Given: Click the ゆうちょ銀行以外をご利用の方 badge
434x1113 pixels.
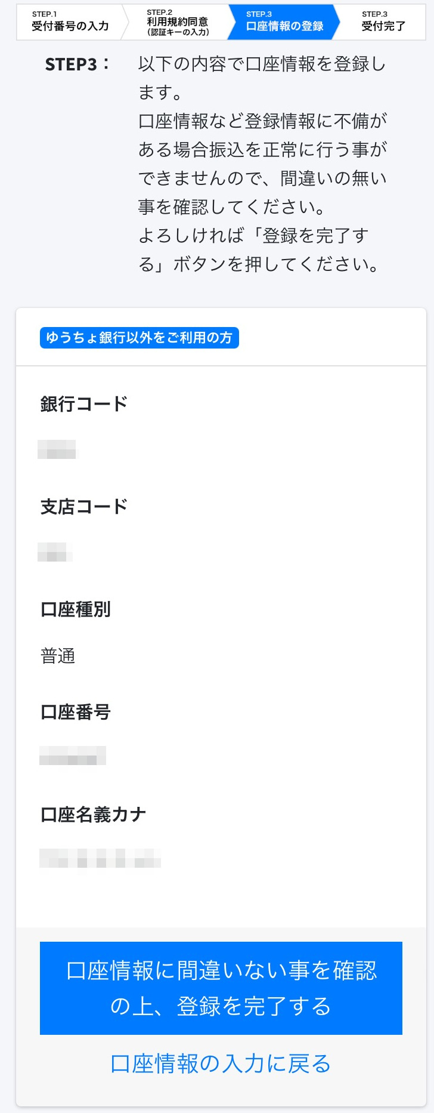Looking at the screenshot, I should 139,338.
